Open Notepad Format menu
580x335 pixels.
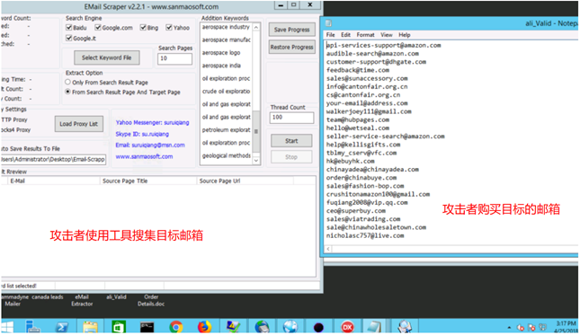coord(365,35)
